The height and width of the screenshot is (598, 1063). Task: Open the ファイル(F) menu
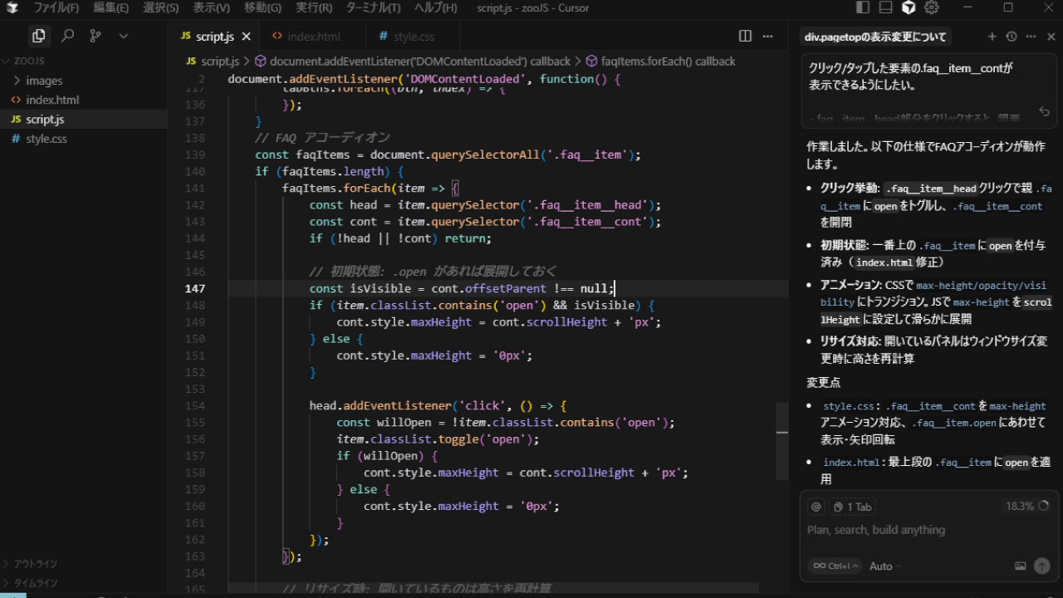coord(56,7)
